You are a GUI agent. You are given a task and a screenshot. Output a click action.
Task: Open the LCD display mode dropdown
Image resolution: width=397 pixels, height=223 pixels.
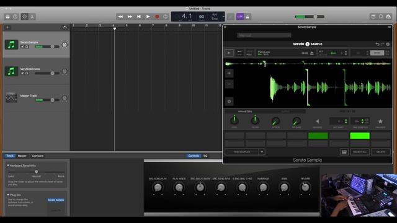pyautogui.click(x=223, y=17)
